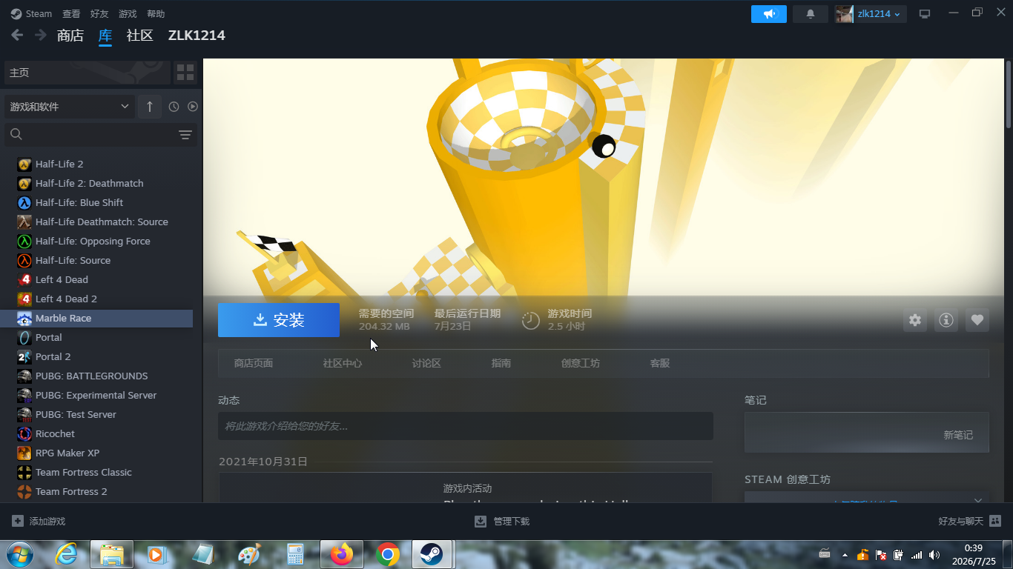Open the ZLK1214 profile tab
1013x569 pixels.
point(197,36)
